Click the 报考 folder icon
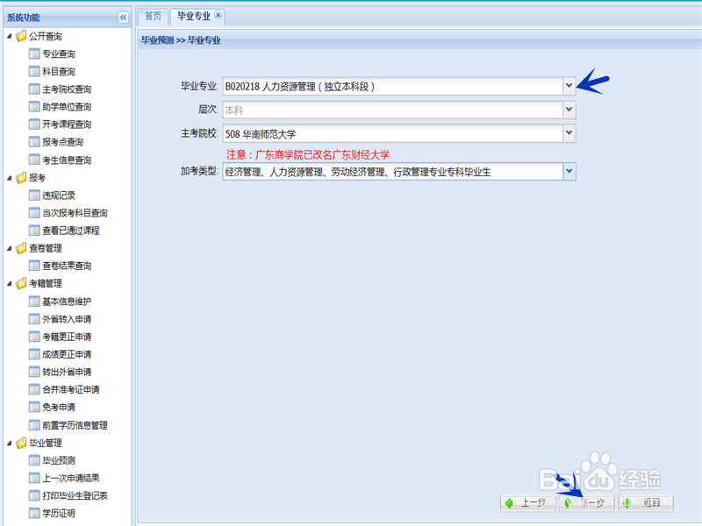Image resolution: width=702 pixels, height=526 pixels. pyautogui.click(x=21, y=178)
